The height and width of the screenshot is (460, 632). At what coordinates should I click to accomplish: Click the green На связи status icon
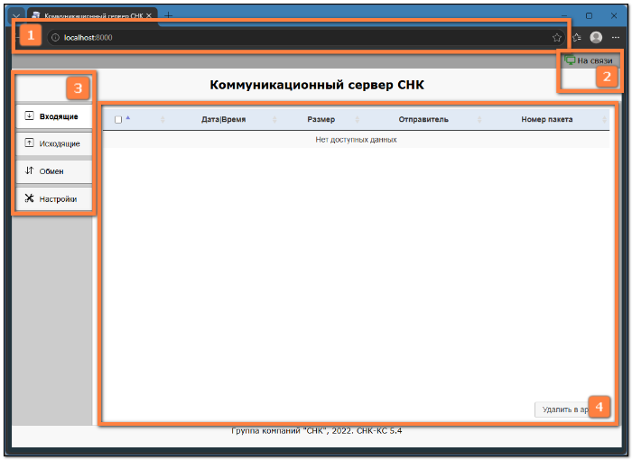[570, 60]
